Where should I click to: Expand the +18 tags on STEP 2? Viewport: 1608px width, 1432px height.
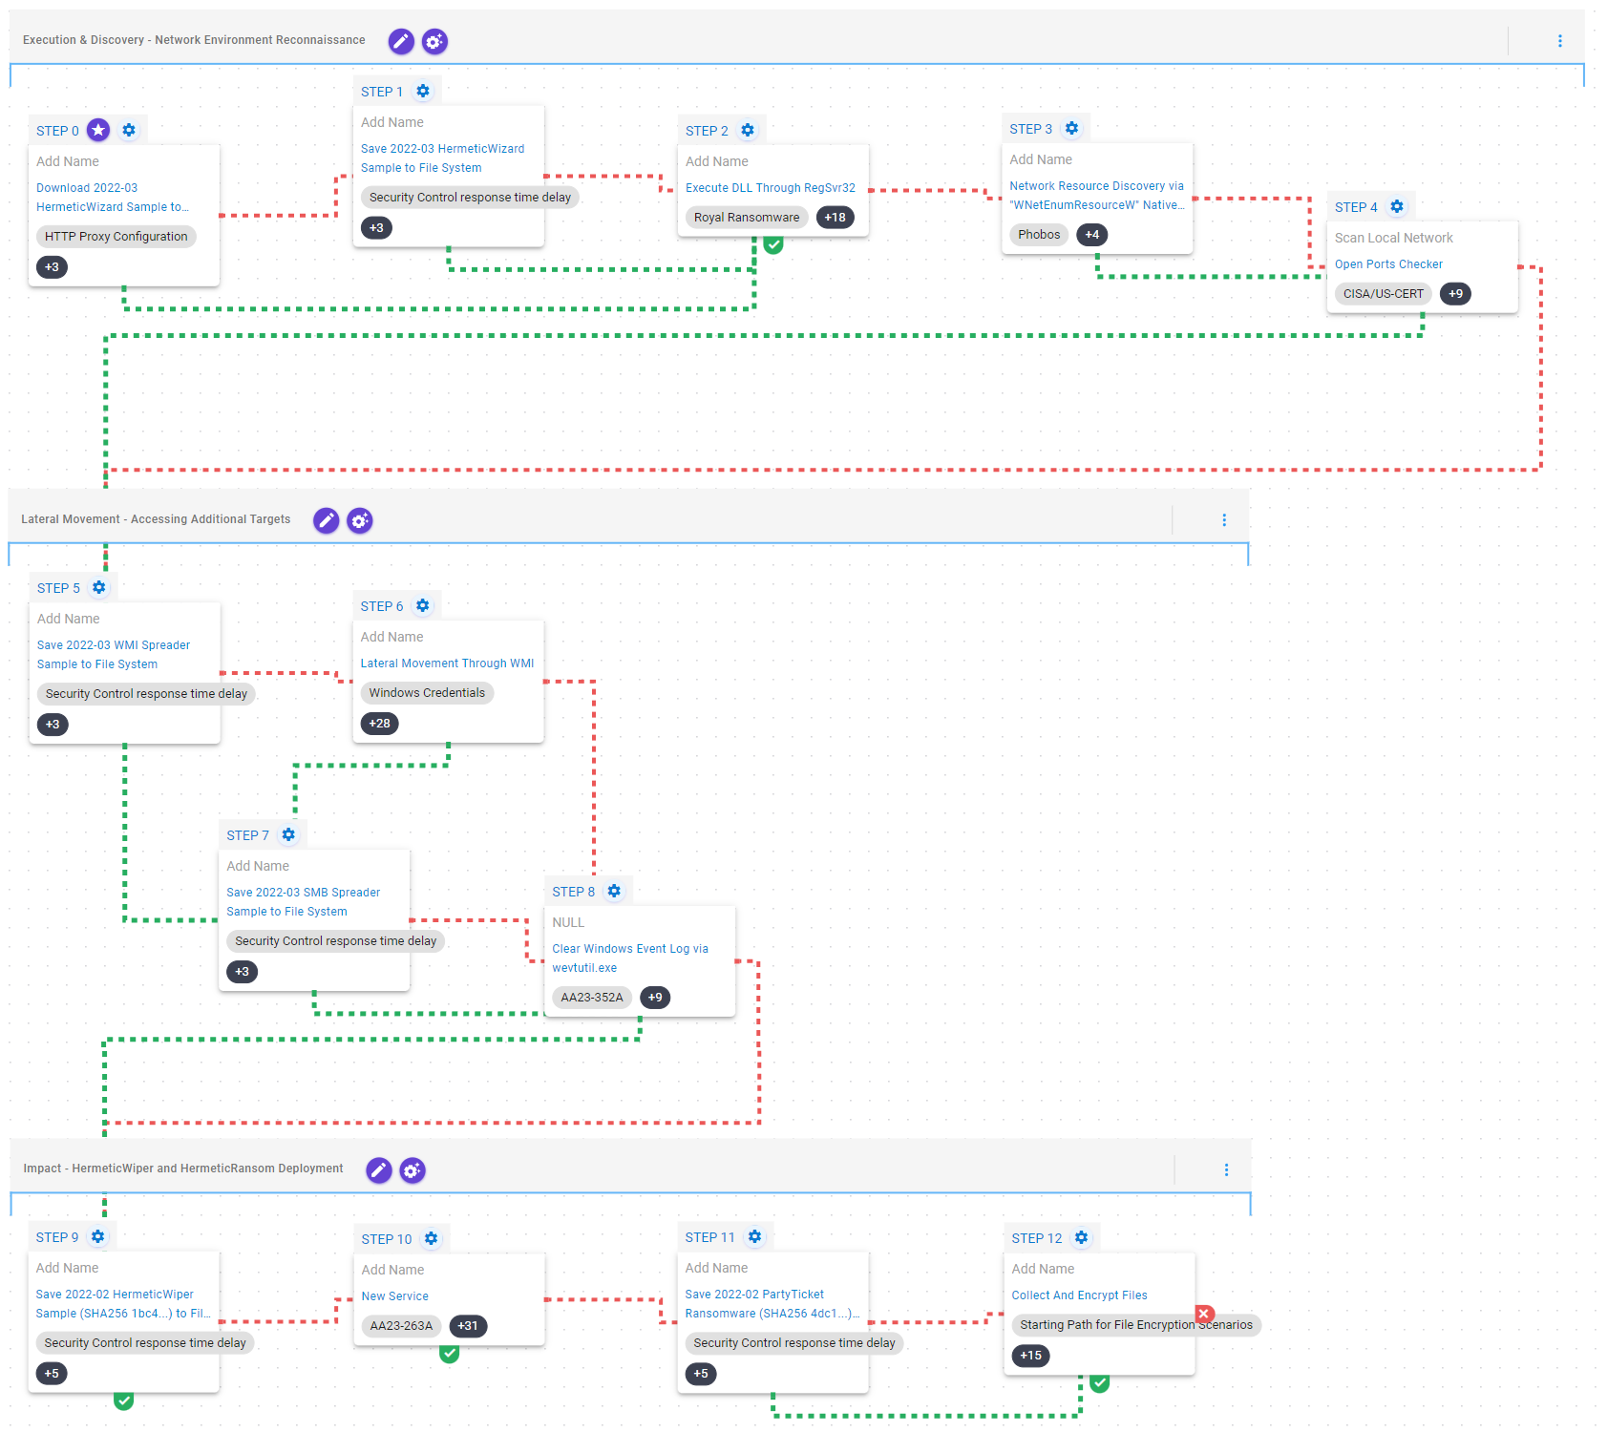click(835, 218)
